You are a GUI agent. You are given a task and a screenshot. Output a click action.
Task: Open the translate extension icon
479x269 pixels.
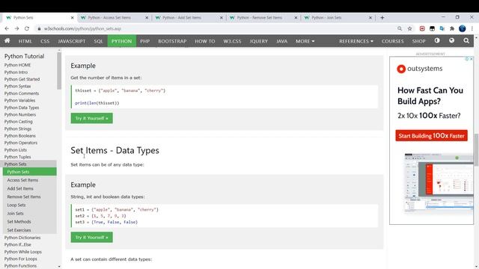click(442, 28)
